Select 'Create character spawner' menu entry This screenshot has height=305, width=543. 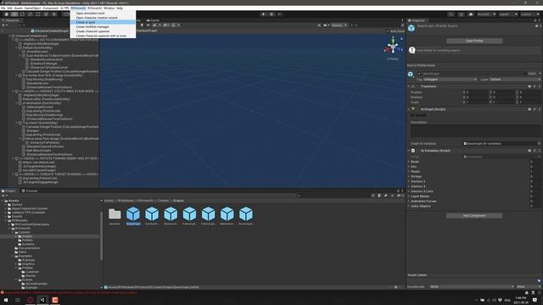pyautogui.click(x=103, y=31)
